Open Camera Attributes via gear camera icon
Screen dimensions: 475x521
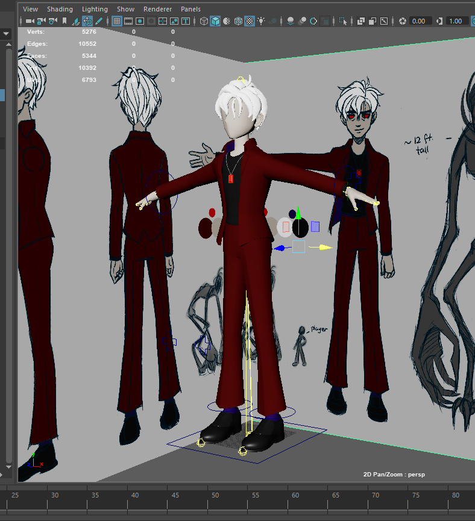click(x=52, y=21)
